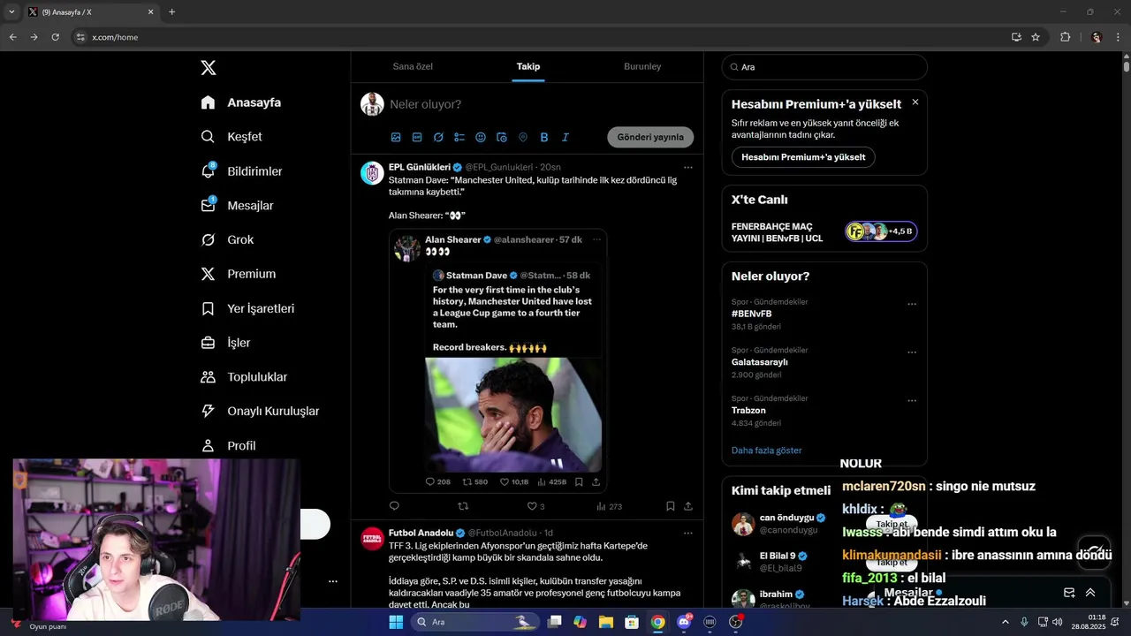Open more options on Futbol Anadolu post
This screenshot has height=636, width=1131.
coord(688,533)
